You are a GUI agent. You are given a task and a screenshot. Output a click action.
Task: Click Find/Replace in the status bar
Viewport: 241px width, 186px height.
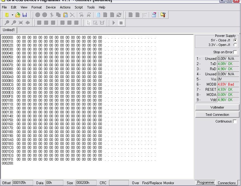[x=152, y=183]
